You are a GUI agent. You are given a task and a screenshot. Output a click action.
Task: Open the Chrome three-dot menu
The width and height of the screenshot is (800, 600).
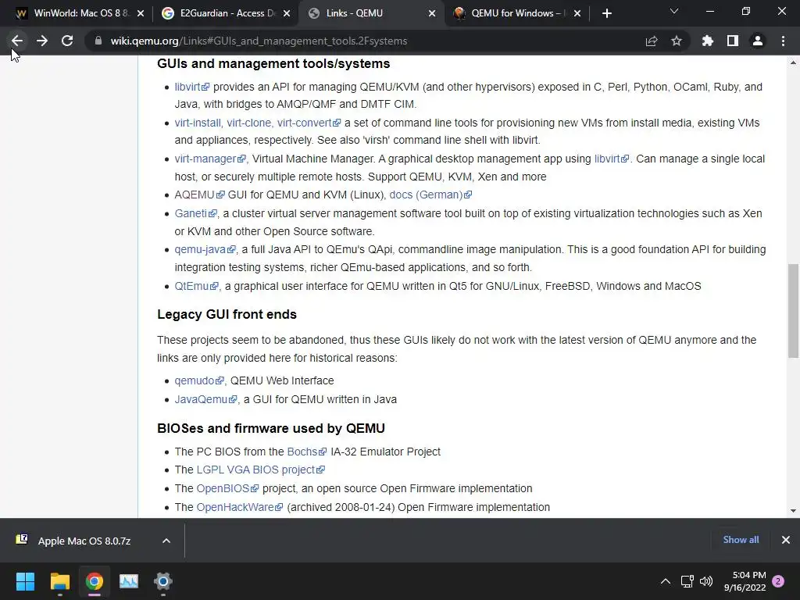pos(783,41)
